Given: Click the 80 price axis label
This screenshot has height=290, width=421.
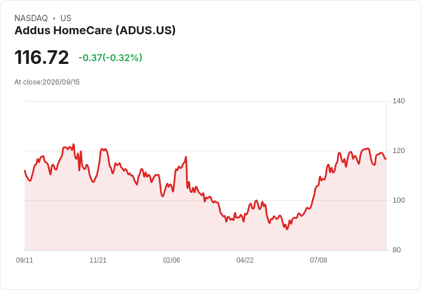Looking at the screenshot, I should click(x=396, y=250).
